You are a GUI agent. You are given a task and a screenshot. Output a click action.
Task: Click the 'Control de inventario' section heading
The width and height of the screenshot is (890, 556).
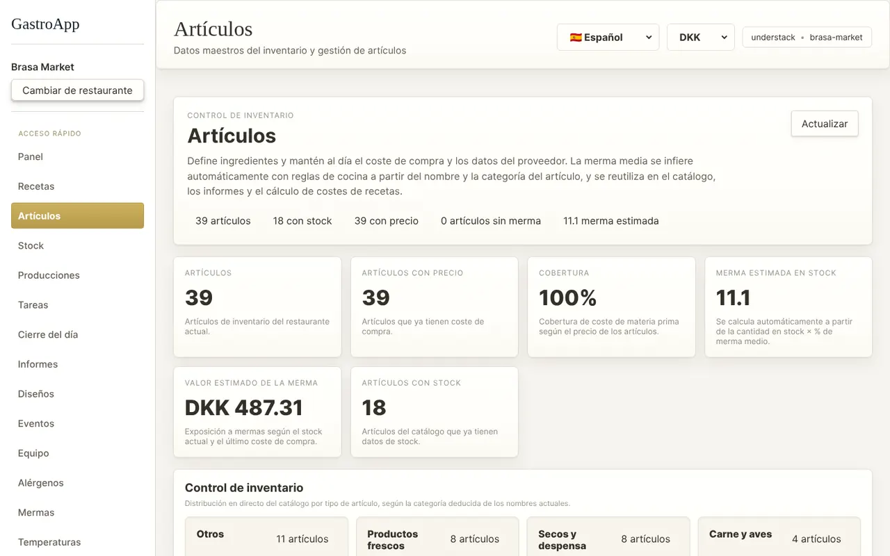244,488
